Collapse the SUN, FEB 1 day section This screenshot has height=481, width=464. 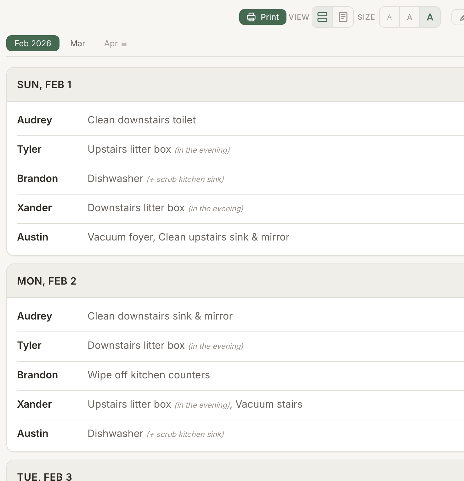[44, 84]
